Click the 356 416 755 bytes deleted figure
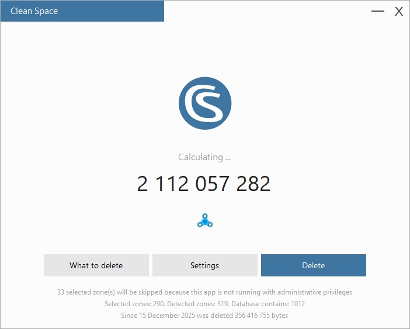This screenshot has height=329, width=410. 261,315
